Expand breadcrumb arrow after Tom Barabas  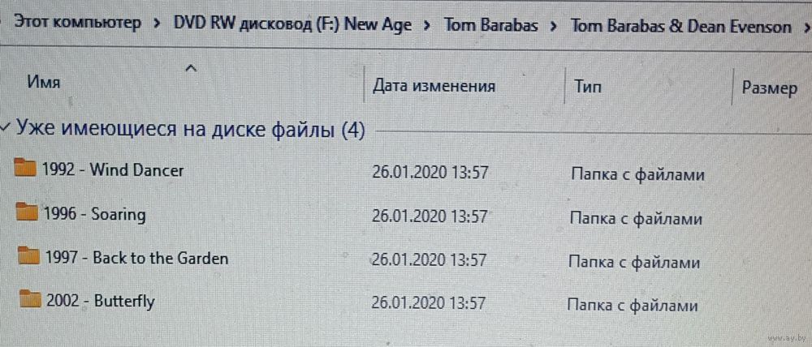[x=554, y=26]
